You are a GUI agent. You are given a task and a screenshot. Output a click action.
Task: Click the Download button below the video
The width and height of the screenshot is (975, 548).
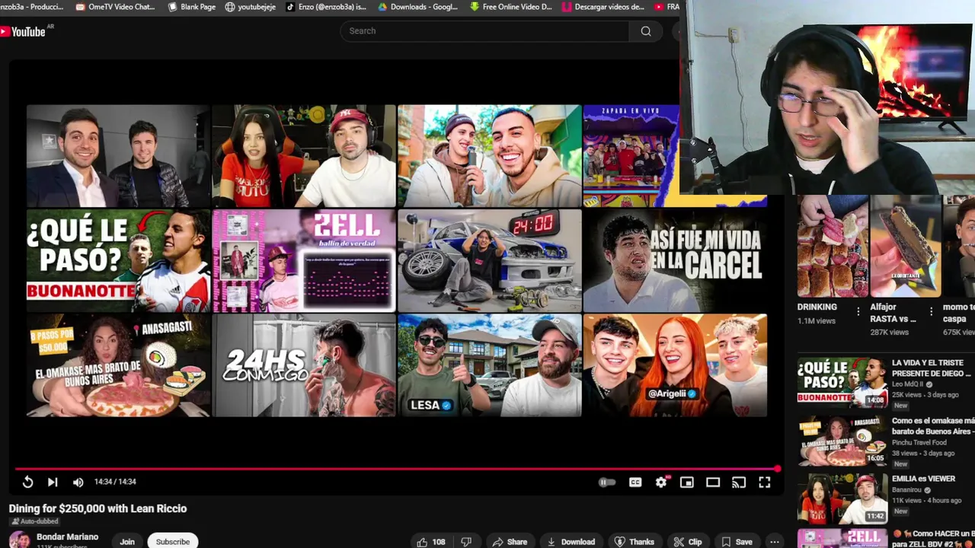pos(571,542)
